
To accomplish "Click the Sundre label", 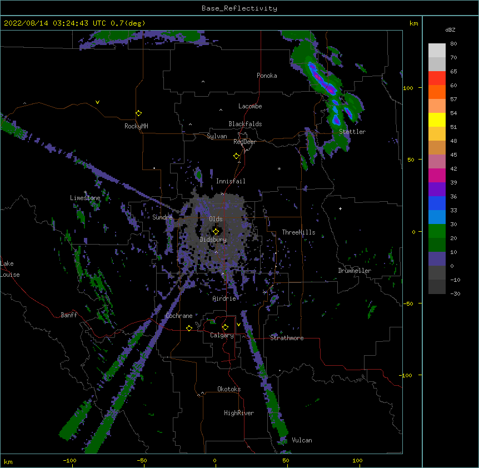I will click(162, 217).
